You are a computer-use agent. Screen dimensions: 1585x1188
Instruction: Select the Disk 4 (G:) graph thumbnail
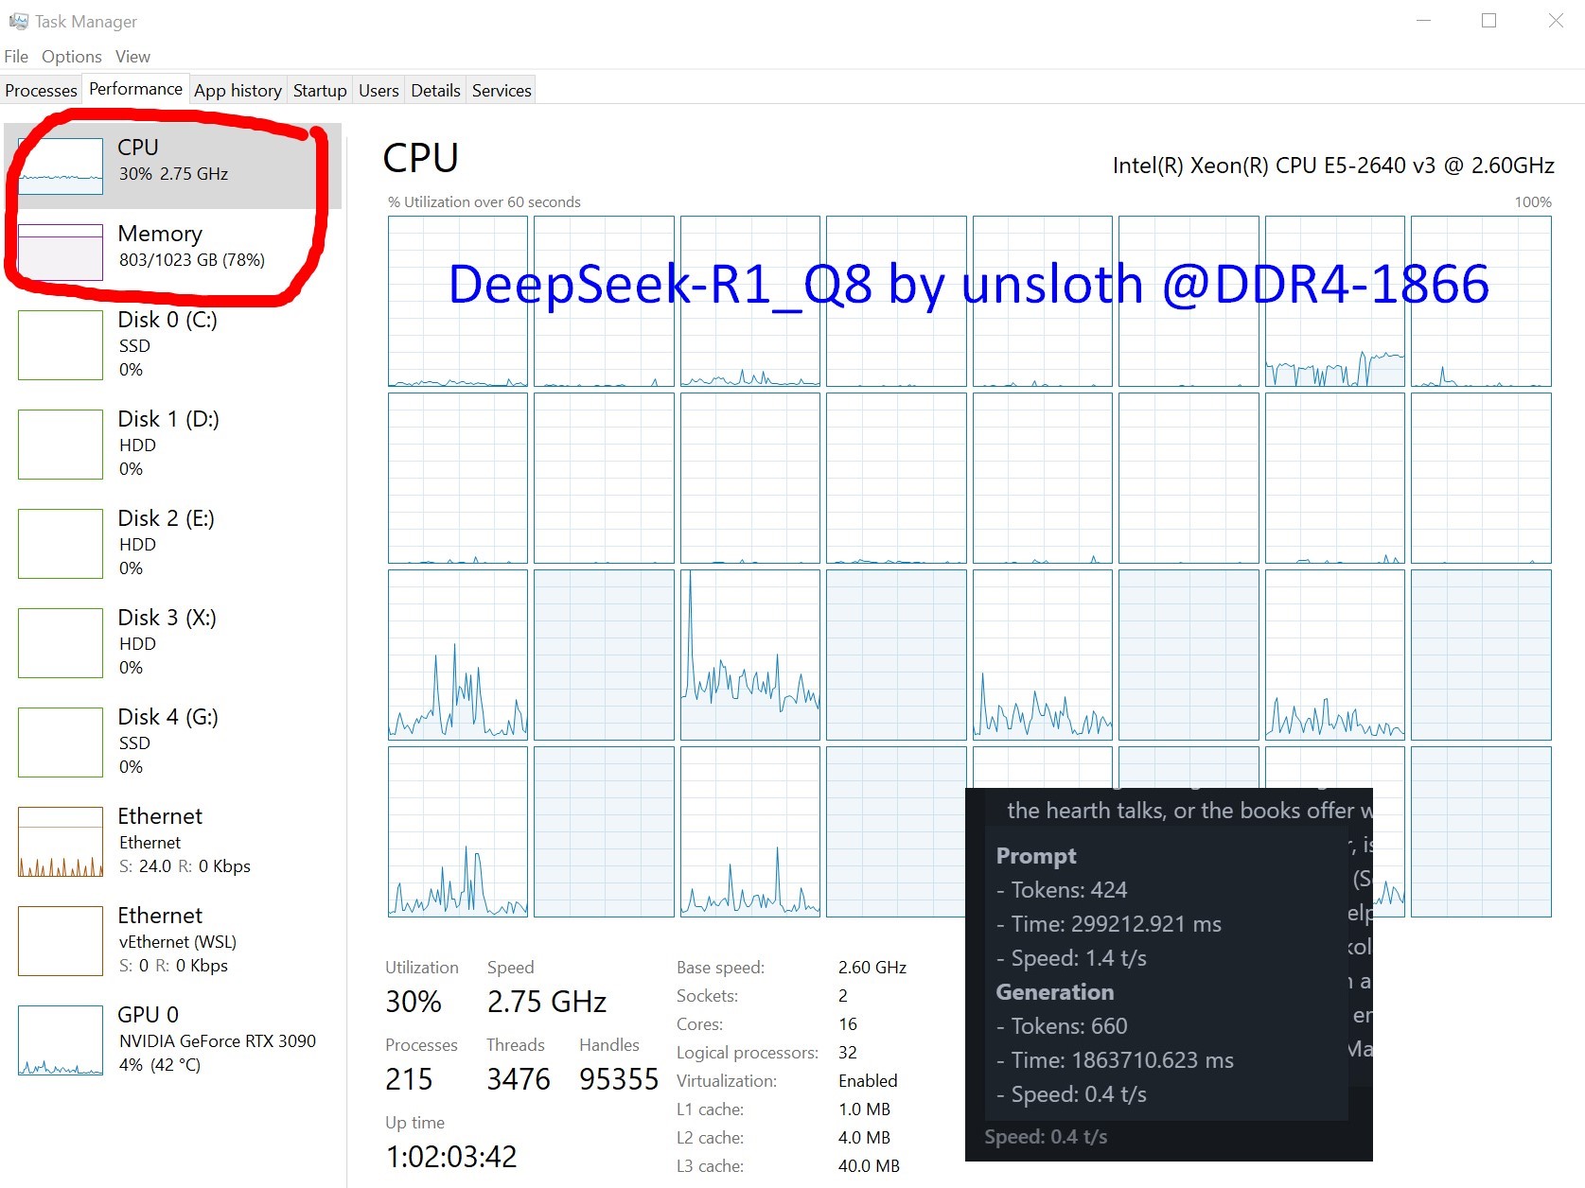pos(61,742)
